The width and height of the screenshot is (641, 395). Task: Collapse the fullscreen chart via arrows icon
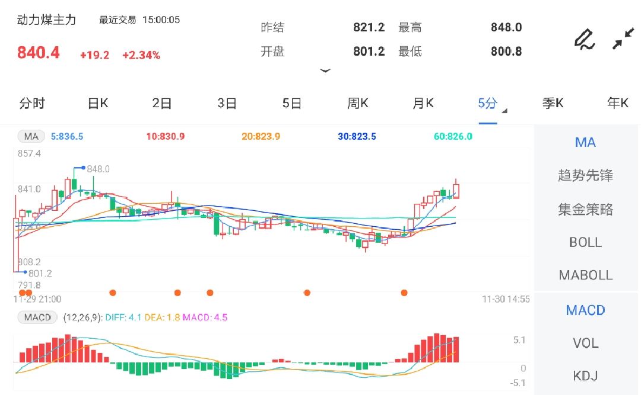(x=623, y=38)
